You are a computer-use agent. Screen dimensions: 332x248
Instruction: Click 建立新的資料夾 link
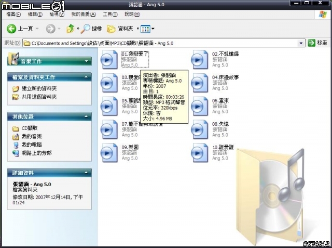coord(39,89)
